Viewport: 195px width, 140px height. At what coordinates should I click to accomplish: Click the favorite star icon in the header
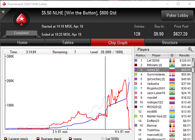[x=3, y=12]
